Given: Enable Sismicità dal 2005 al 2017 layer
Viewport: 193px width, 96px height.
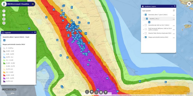Looking at the screenshot, I should tap(146, 25).
